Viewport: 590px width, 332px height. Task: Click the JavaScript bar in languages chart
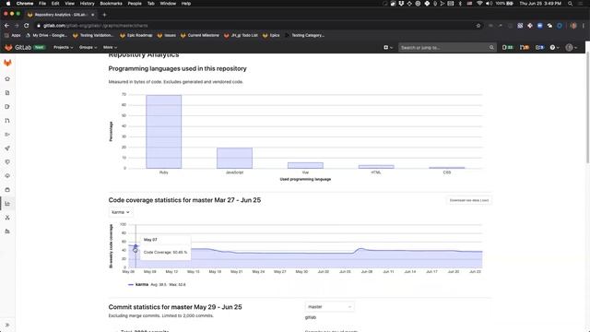point(234,158)
